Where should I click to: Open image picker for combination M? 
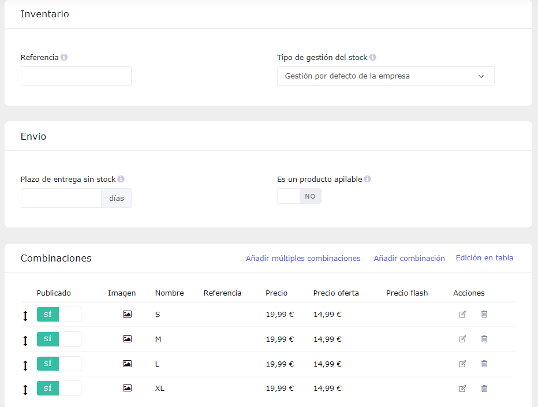tap(128, 339)
